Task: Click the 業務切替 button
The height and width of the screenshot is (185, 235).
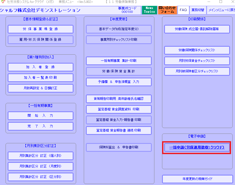Action: (x=197, y=10)
